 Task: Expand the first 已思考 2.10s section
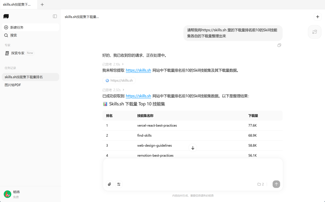coord(113,64)
